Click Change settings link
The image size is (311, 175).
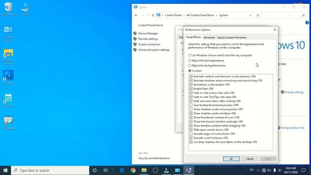coord(294,92)
